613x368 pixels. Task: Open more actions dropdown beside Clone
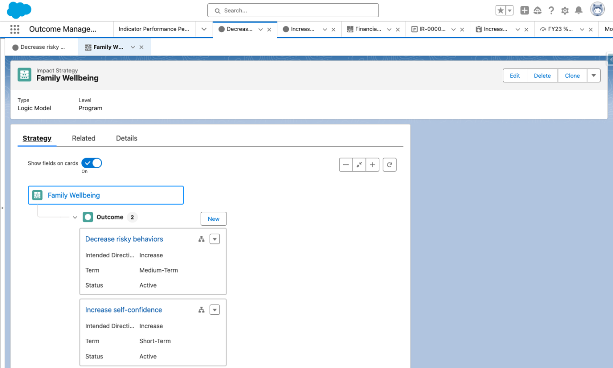[x=594, y=76]
